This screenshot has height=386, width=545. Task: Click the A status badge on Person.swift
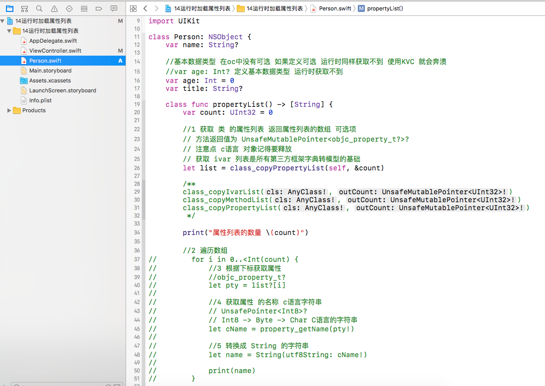click(x=120, y=61)
